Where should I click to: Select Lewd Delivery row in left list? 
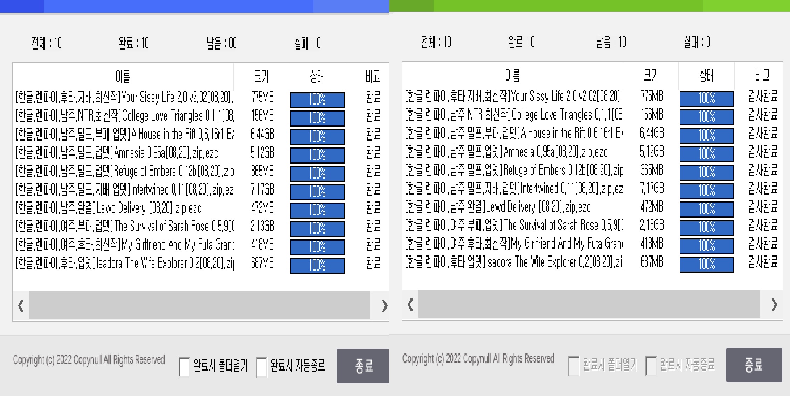(109, 208)
